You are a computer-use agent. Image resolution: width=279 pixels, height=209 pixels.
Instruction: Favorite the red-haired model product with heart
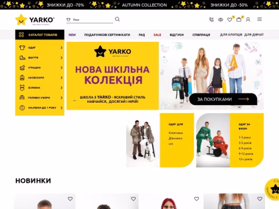(x=196, y=199)
